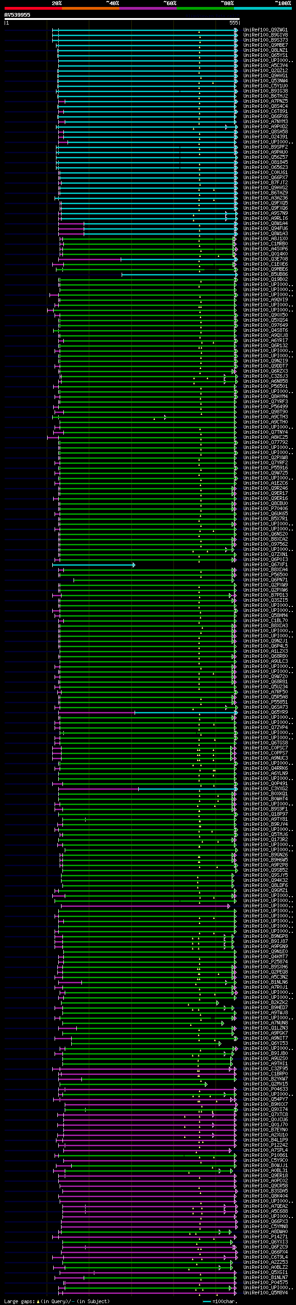Click hit label UniRef100_A5C3V4
The width and height of the screenshot is (296, 1305).
point(265,65)
